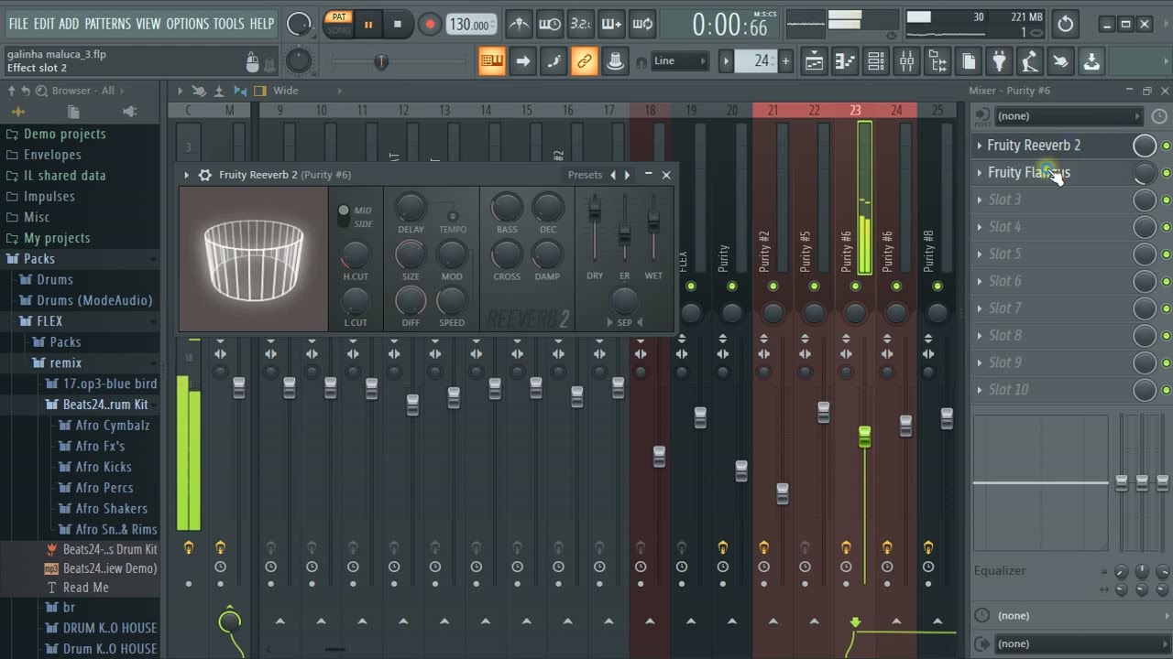
Task: Select previous preset arrow in Reeverb 2
Action: (613, 175)
